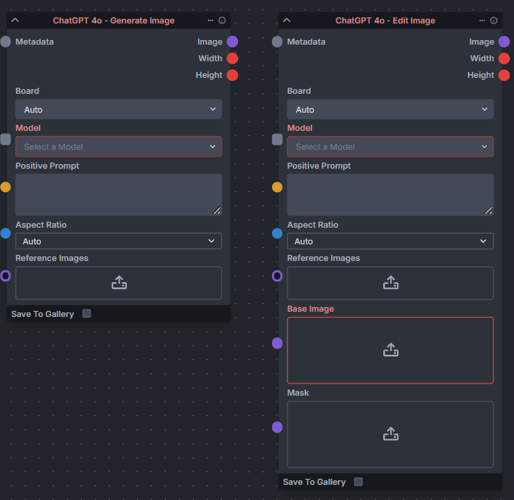Click the ChatGPT 4o - Edit Image title
The width and height of the screenshot is (514, 500).
(x=385, y=20)
